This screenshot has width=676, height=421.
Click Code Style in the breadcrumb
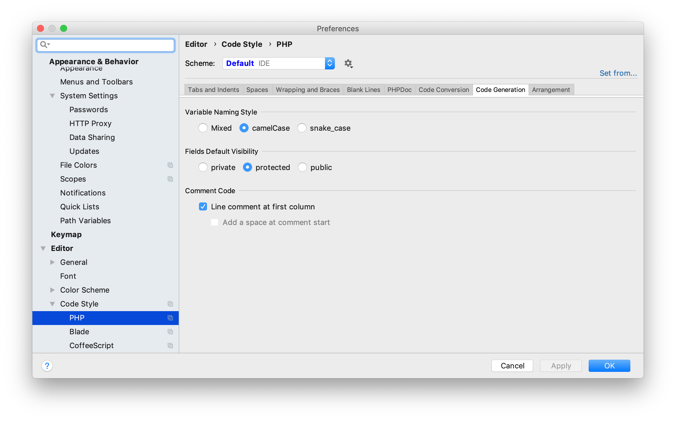(x=242, y=44)
